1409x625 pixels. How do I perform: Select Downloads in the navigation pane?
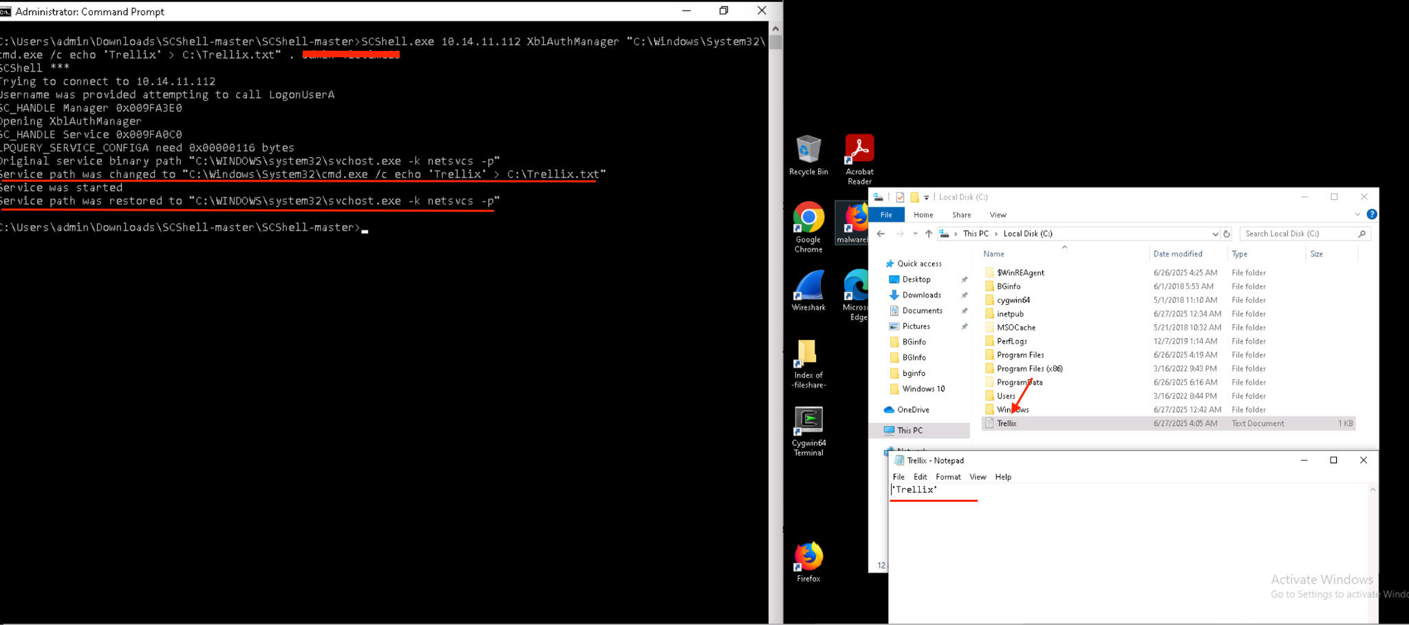(921, 295)
